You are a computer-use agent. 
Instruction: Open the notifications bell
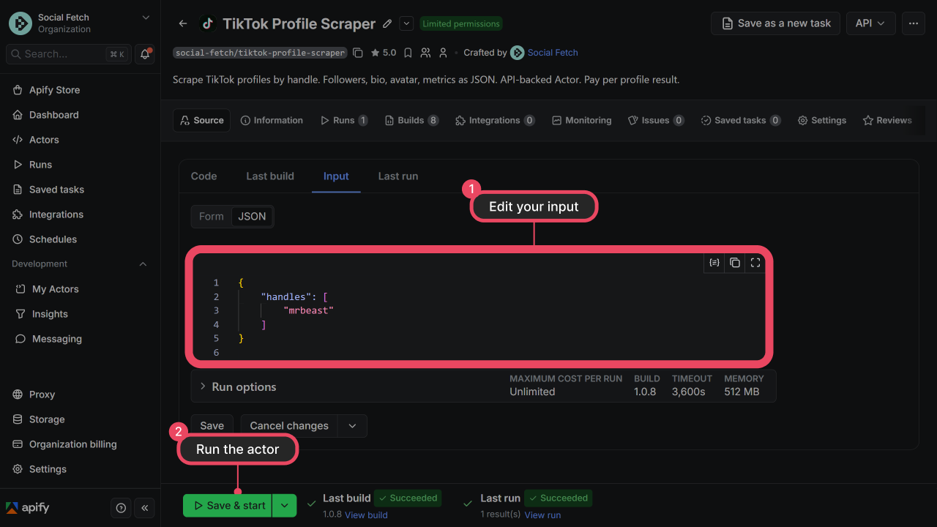tap(145, 53)
